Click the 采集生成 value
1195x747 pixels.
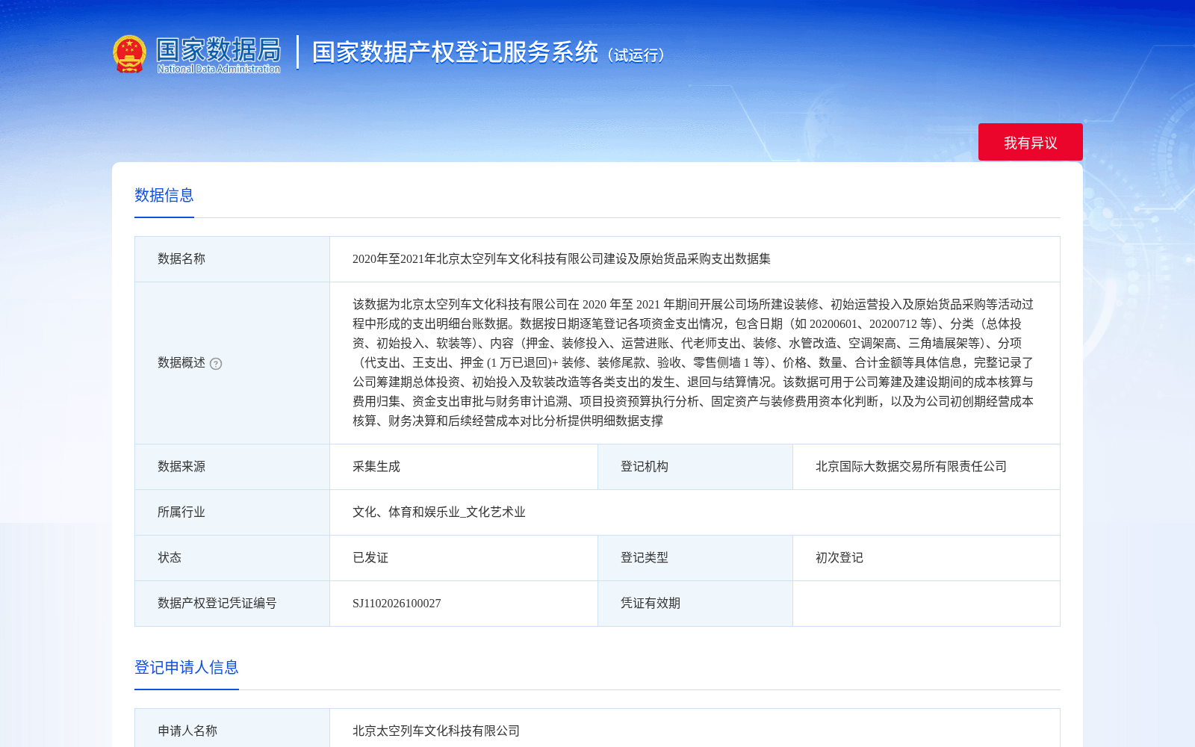(x=376, y=467)
